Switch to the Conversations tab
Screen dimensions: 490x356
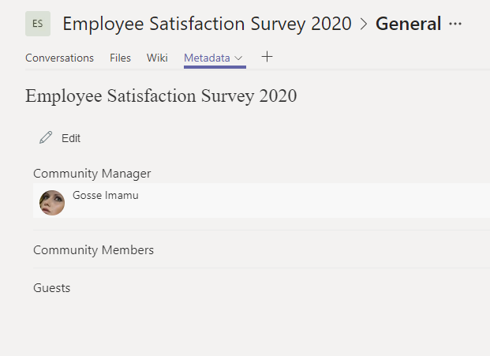tap(59, 58)
